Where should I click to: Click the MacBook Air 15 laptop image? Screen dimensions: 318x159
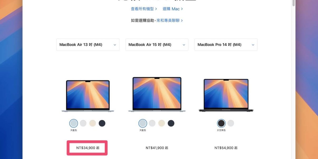point(157,94)
